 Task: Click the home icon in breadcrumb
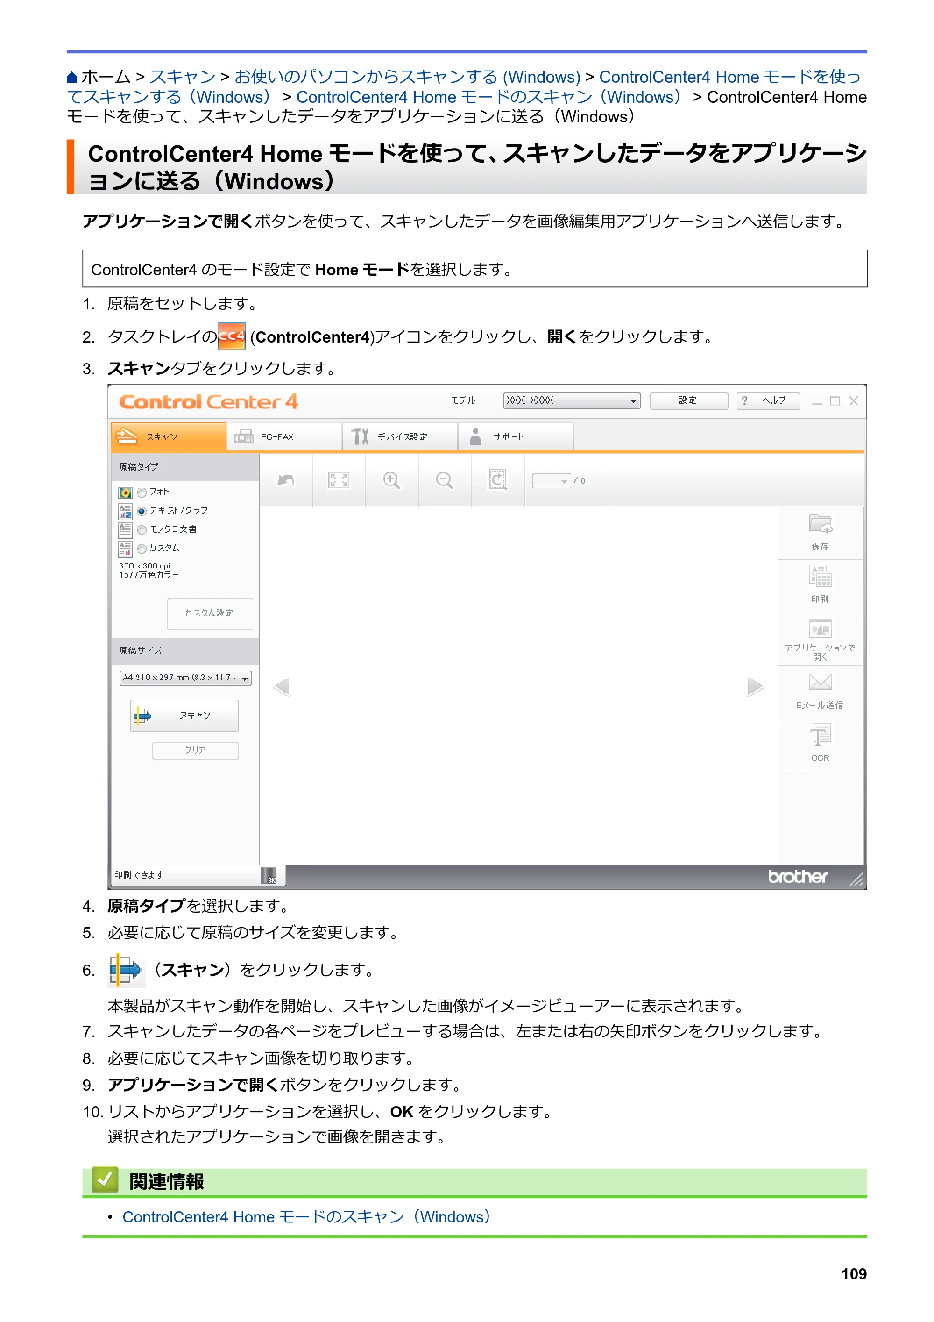click(72, 77)
